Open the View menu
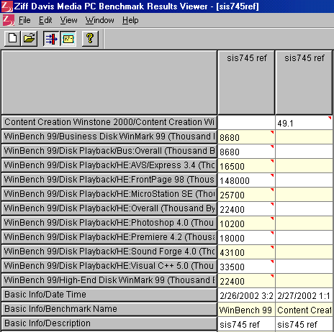 click(68, 20)
